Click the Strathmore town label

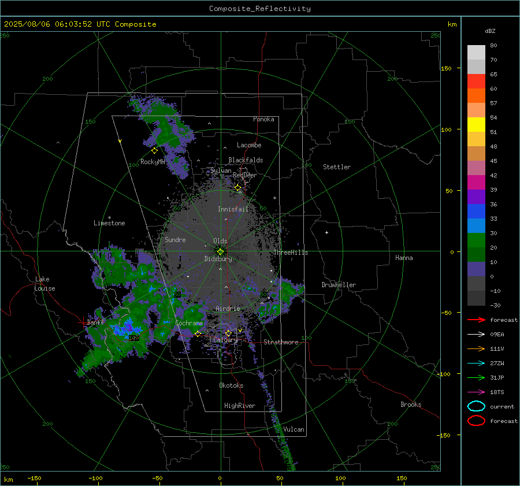(281, 342)
